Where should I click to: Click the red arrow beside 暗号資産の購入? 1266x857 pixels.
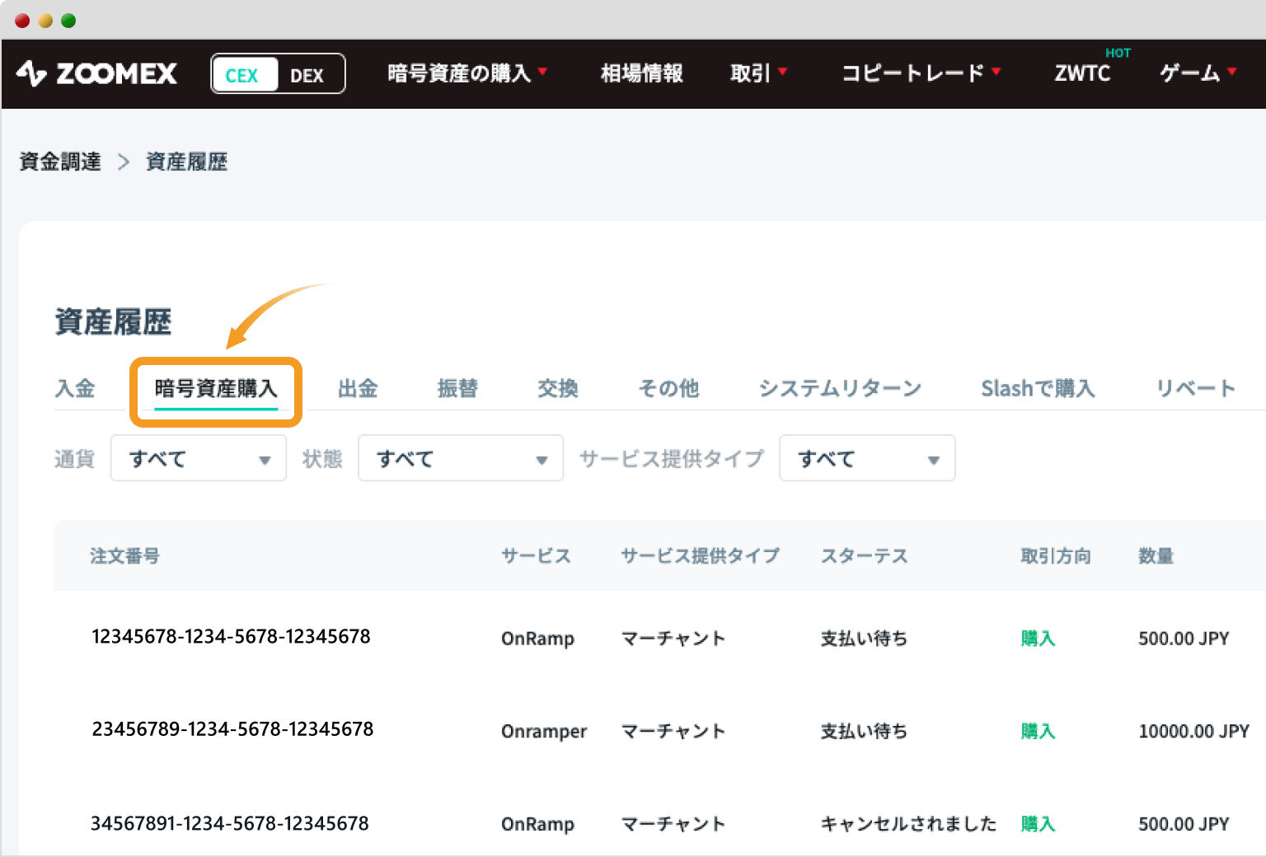(542, 72)
